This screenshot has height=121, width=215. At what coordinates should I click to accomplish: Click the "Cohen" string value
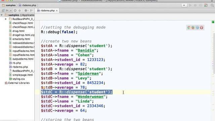tap(84, 55)
